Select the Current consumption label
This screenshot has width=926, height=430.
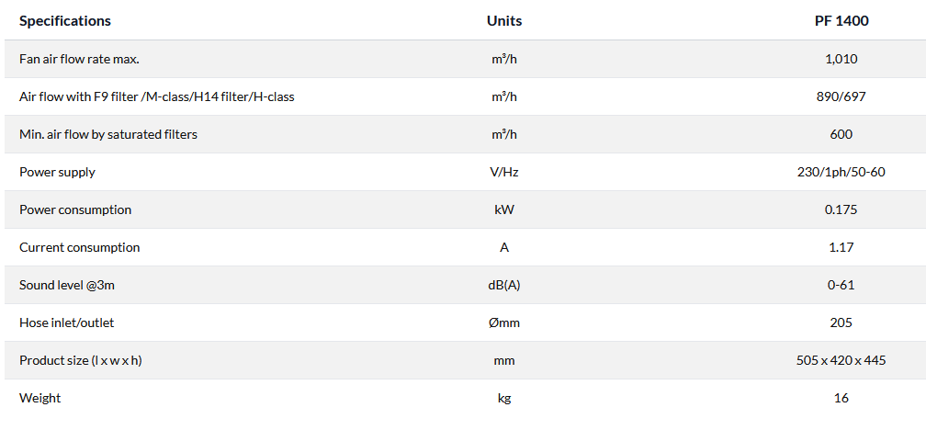80,247
